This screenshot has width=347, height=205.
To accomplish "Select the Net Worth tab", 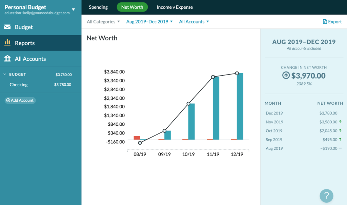I will pyautogui.click(x=132, y=7).
